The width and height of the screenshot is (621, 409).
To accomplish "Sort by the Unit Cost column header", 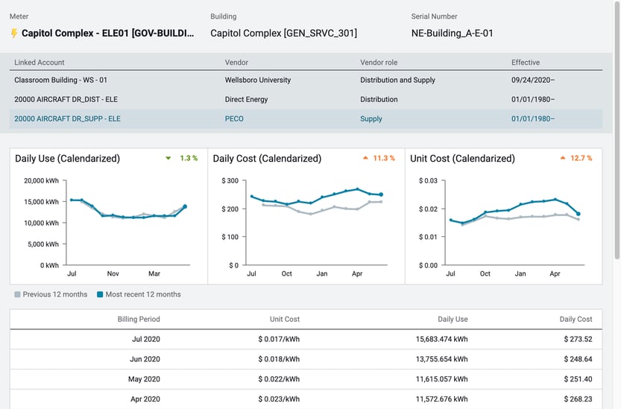I will (x=284, y=319).
